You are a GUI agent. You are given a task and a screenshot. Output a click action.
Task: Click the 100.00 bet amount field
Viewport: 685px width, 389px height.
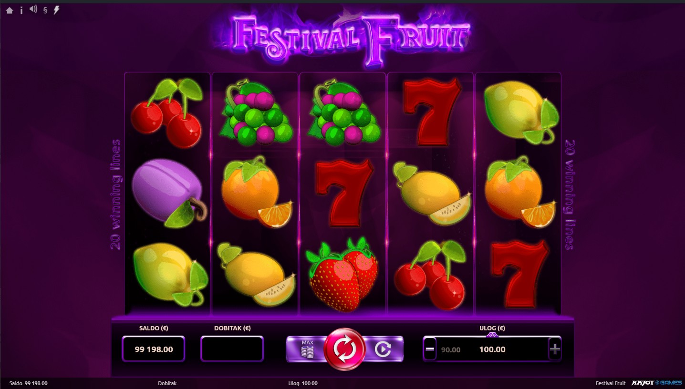[492, 349]
